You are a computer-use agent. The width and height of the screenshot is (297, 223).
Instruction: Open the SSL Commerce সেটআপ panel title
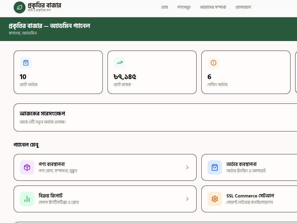pyautogui.click(x=250, y=196)
